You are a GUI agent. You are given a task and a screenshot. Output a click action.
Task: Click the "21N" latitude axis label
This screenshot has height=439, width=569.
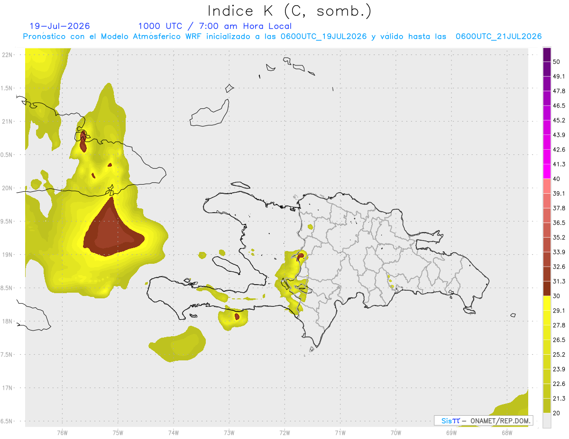point(8,121)
